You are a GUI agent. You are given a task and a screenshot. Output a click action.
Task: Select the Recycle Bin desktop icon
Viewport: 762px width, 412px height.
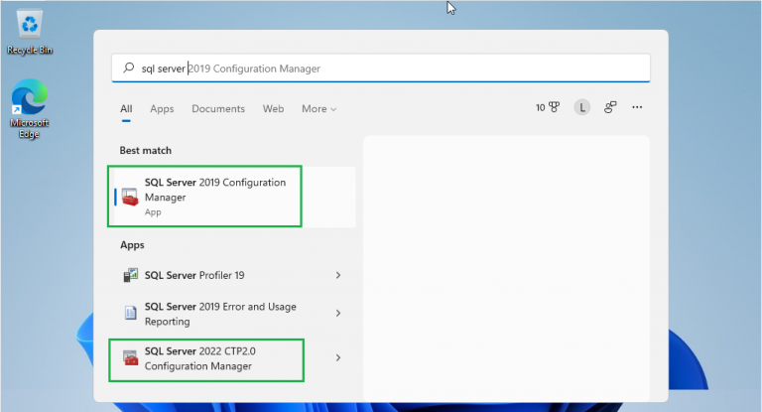(30, 32)
